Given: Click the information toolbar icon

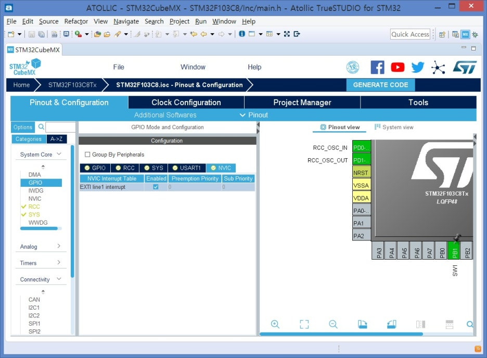Looking at the screenshot, I should [x=242, y=34].
